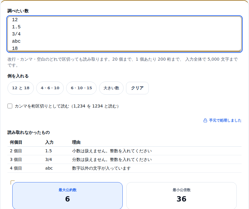Image resolution: width=249 pixels, height=209 pixels.
Task: Click the help text about 改行・カンマ・空白
Action: point(123,62)
